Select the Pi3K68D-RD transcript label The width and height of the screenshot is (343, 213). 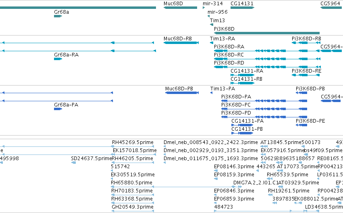click(x=229, y=63)
